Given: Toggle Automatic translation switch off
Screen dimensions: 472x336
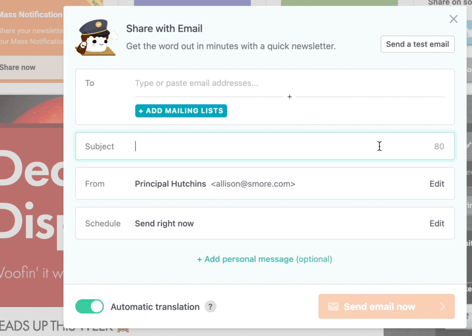Looking at the screenshot, I should pyautogui.click(x=89, y=307).
